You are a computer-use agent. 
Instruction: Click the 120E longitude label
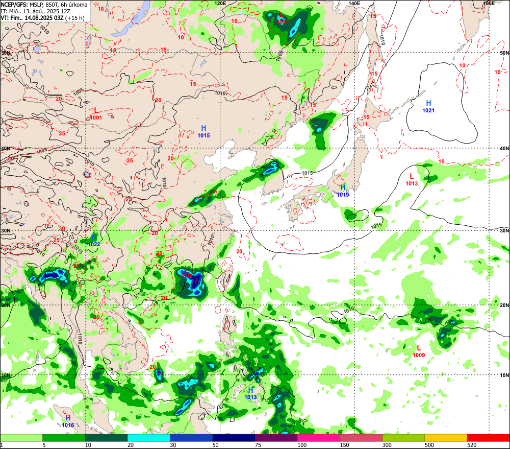(x=220, y=3)
